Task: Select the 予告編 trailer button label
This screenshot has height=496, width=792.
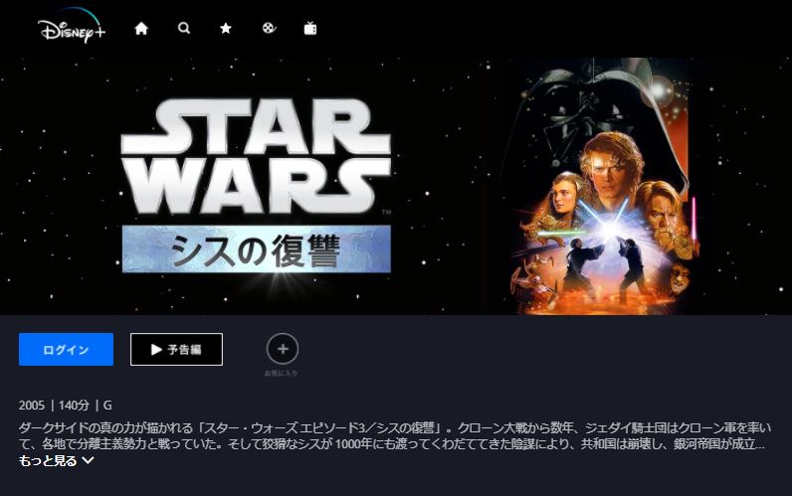Action: 184,349
